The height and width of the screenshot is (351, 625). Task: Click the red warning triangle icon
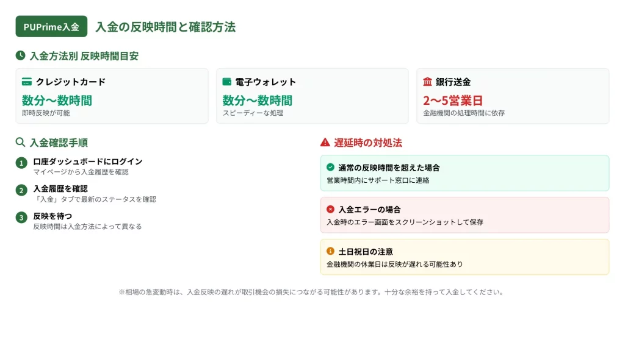pyautogui.click(x=325, y=143)
